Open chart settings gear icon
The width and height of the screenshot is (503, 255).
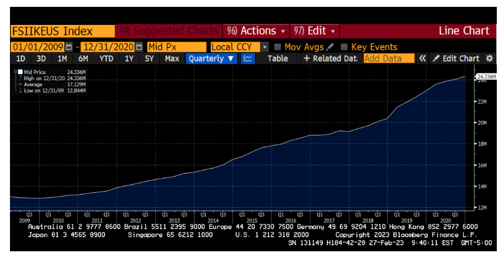[x=489, y=58]
